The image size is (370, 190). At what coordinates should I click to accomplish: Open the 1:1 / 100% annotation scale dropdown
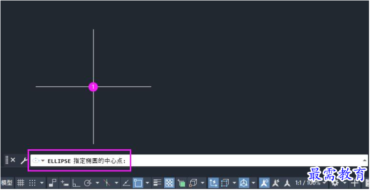click(x=311, y=183)
